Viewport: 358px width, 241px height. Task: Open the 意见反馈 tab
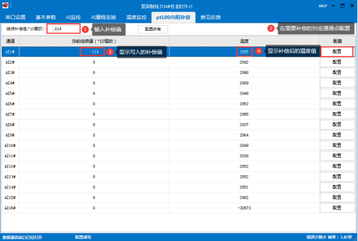(210, 17)
